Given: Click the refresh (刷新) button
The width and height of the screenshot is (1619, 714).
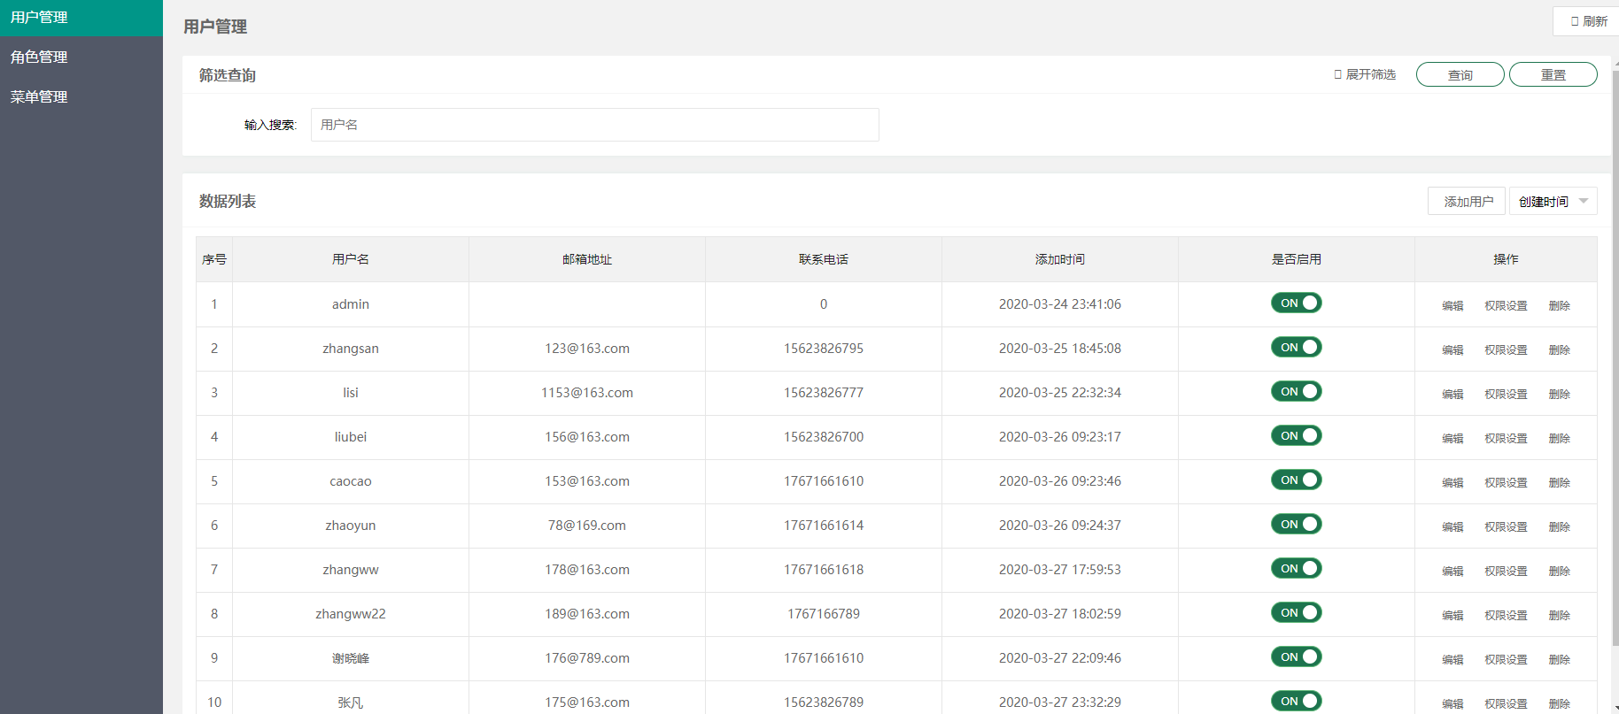Looking at the screenshot, I should tap(1588, 21).
